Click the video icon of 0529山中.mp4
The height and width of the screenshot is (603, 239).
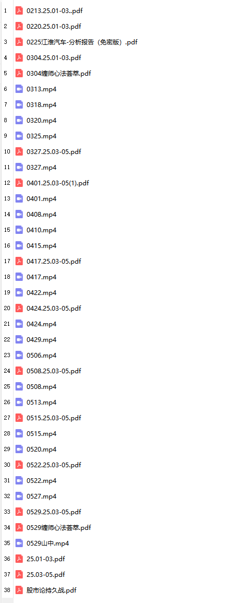point(19,543)
